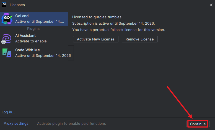Select the 'Code With Me' plugin name
Viewport: 215px width, 130px height.
pyautogui.click(x=28, y=50)
